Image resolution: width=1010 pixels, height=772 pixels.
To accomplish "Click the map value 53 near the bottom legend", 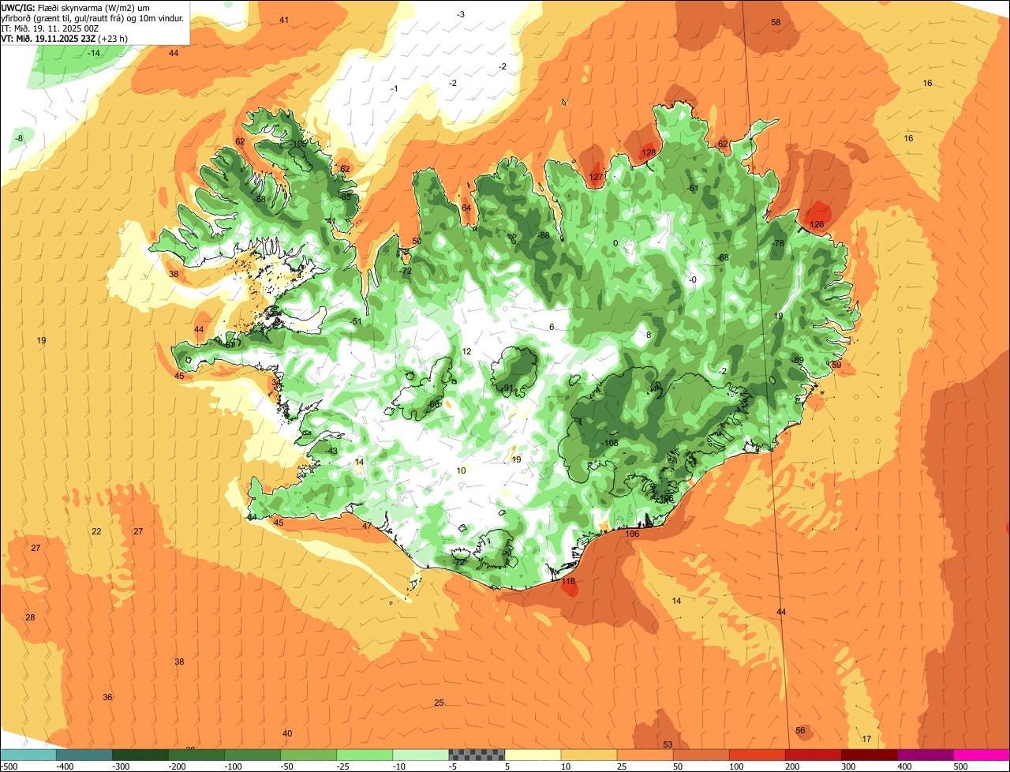I will tap(668, 744).
